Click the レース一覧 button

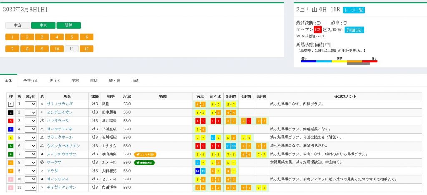click(x=354, y=10)
